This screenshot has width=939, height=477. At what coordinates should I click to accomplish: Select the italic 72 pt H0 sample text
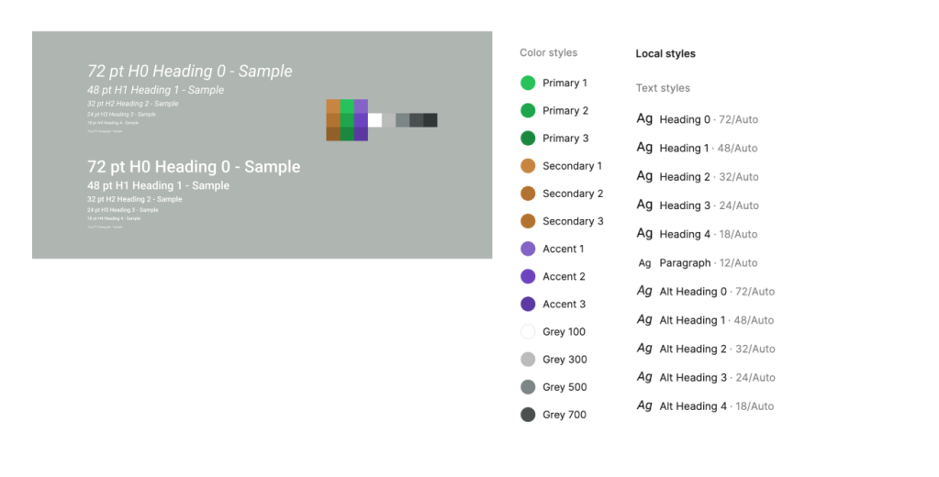(190, 72)
